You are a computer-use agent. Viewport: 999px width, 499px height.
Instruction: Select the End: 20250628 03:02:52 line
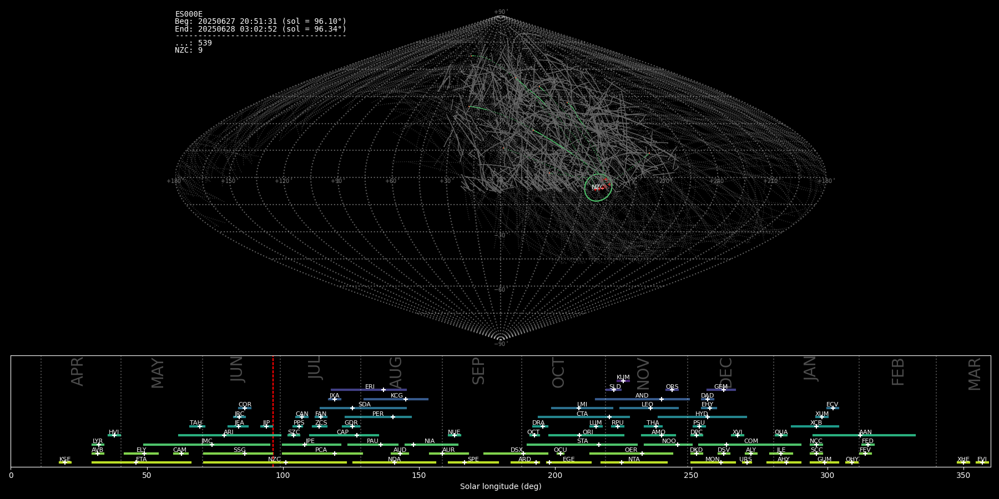tap(260, 29)
